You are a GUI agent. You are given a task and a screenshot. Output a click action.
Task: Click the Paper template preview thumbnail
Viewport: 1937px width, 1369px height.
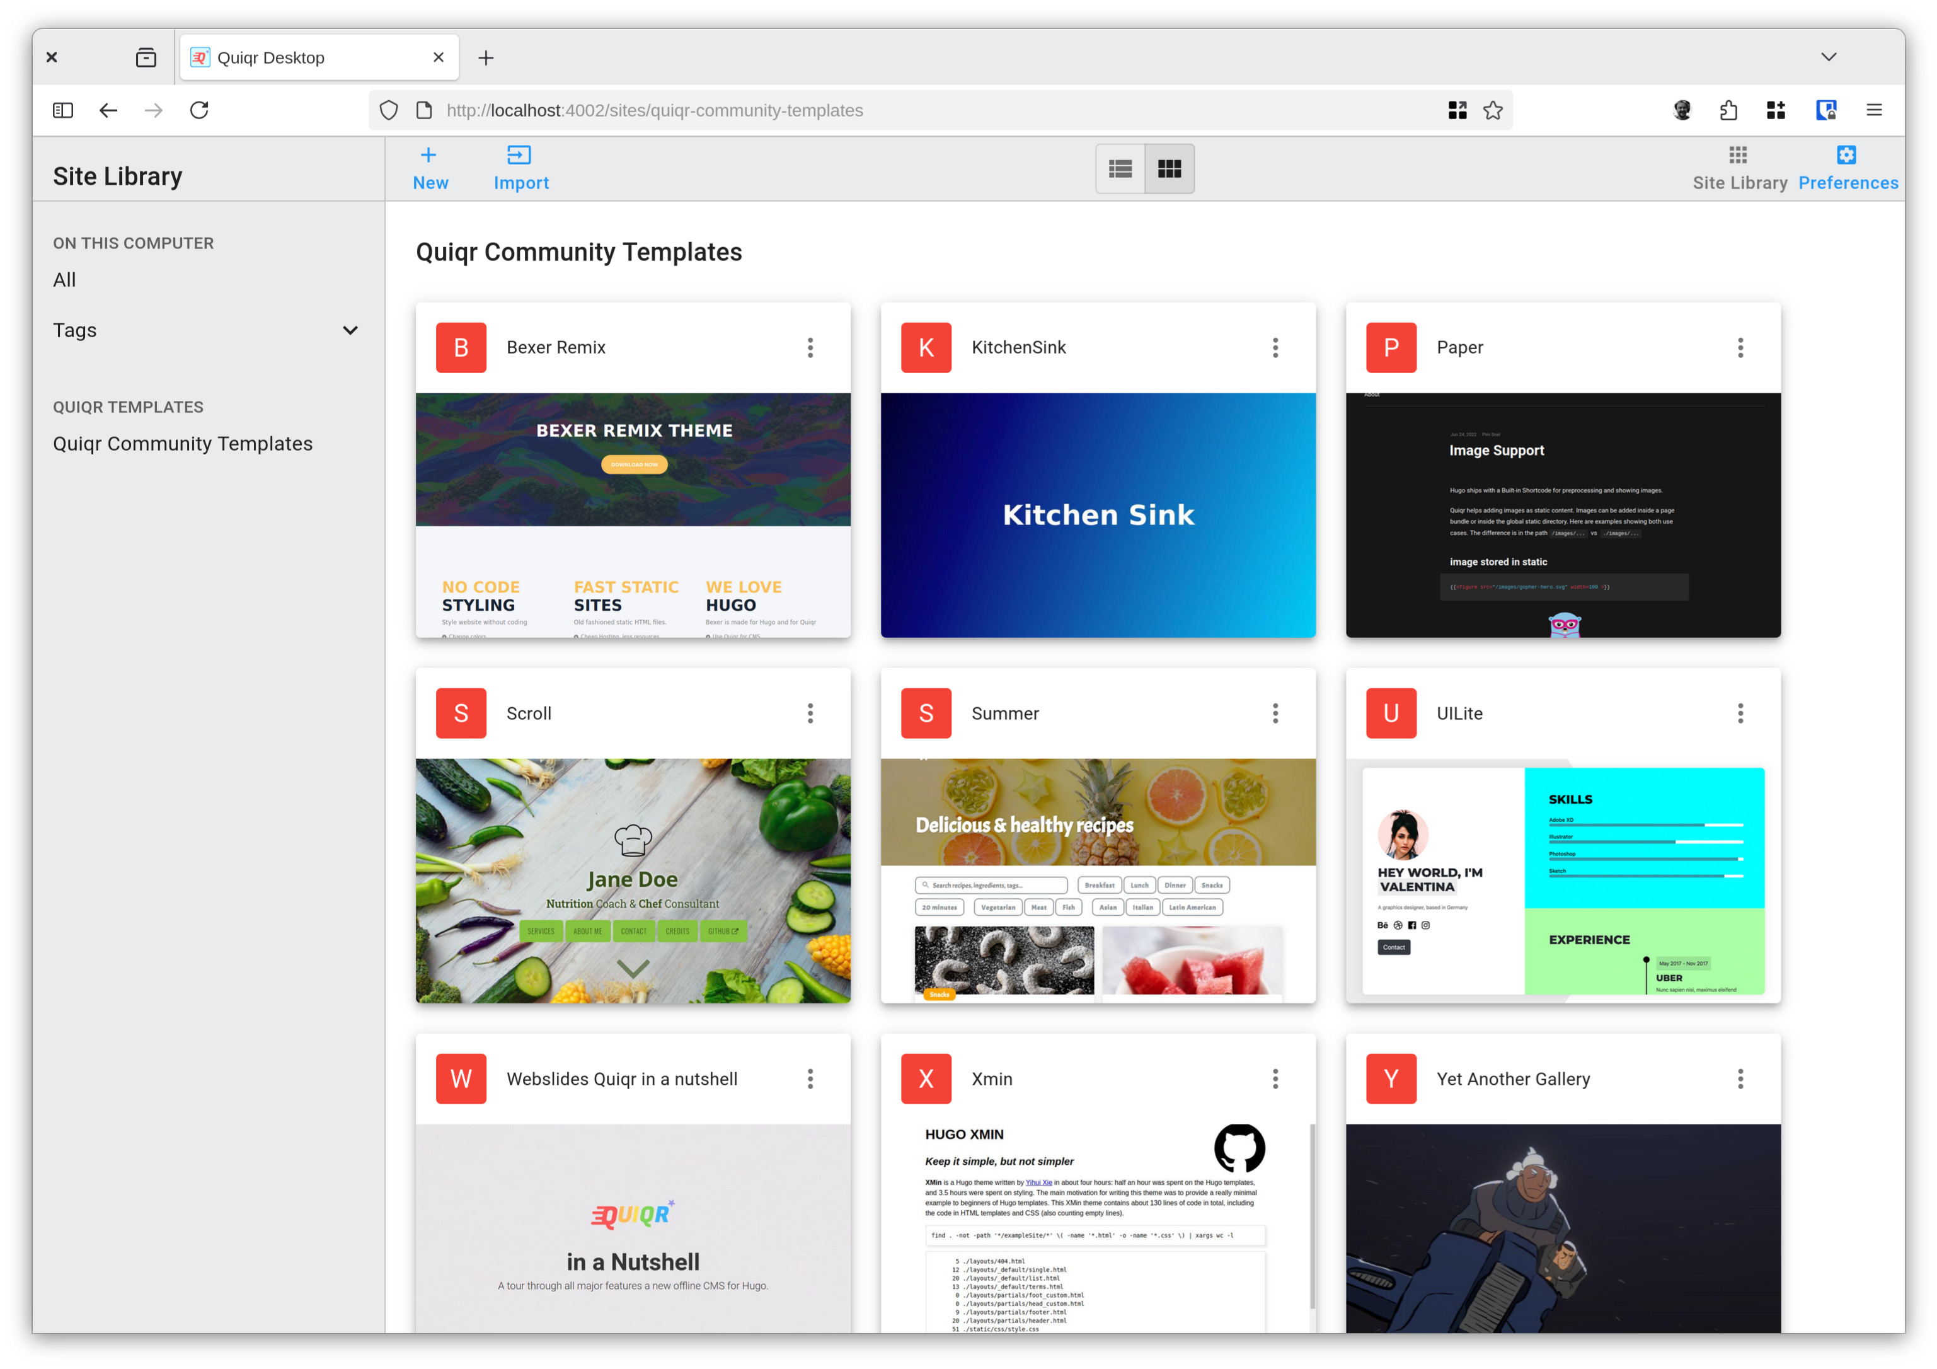pyautogui.click(x=1563, y=515)
